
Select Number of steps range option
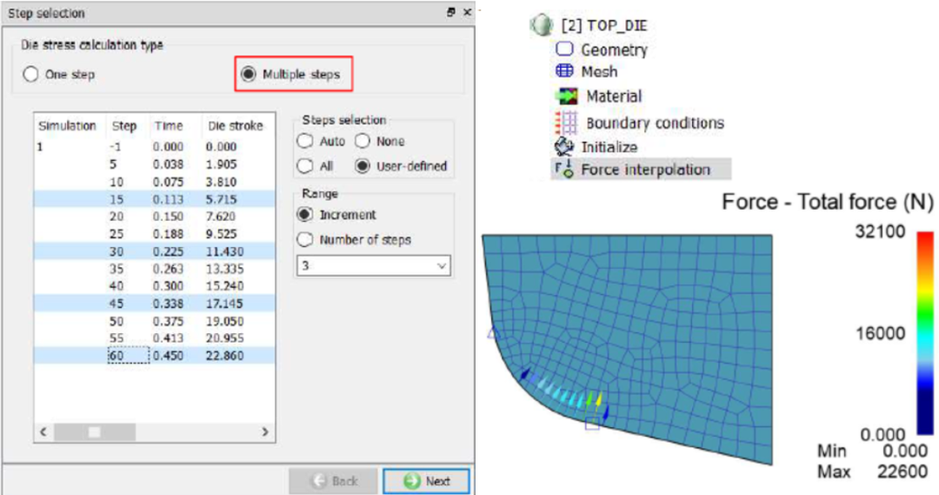304,239
